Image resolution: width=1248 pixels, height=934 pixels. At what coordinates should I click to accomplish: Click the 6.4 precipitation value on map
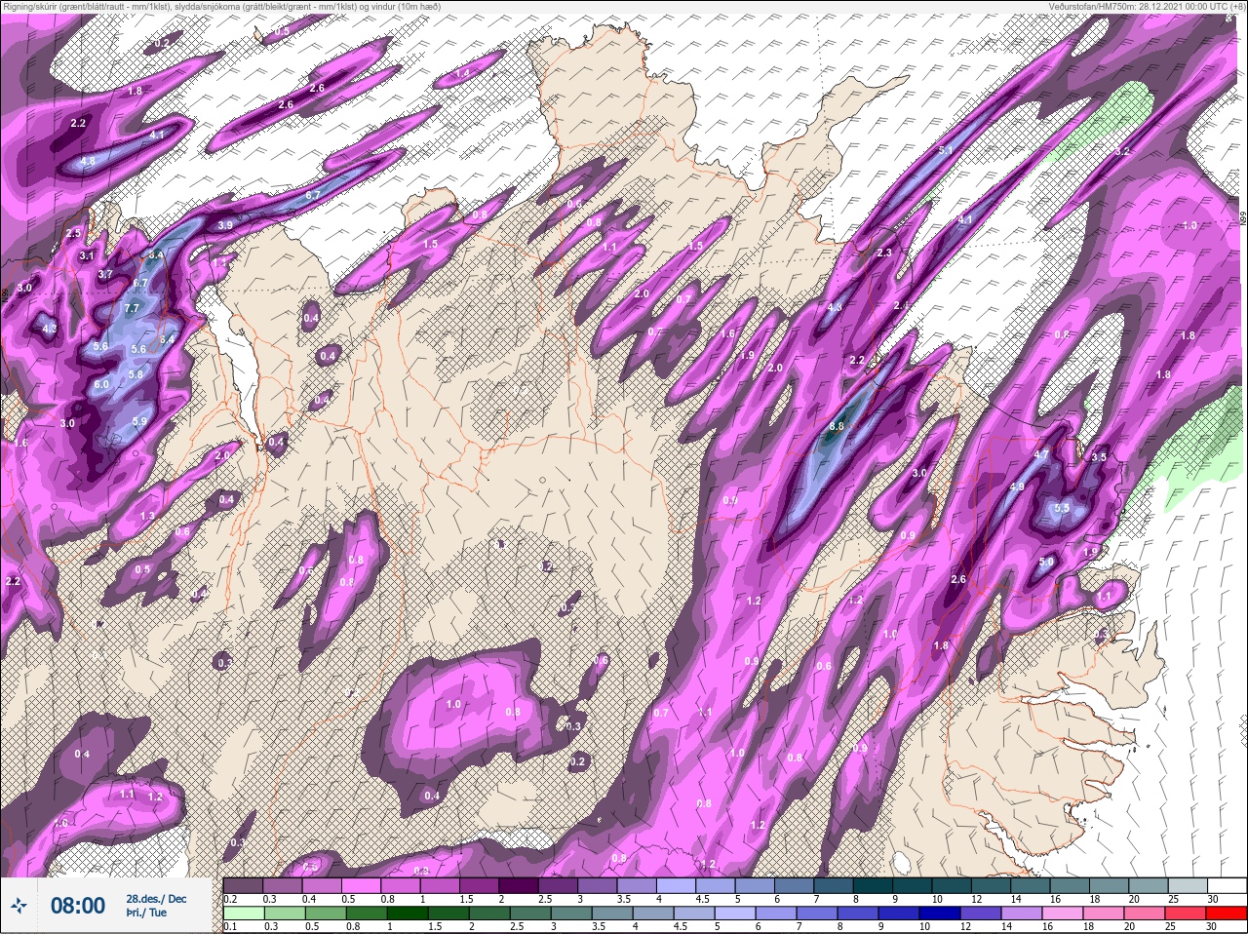167,339
